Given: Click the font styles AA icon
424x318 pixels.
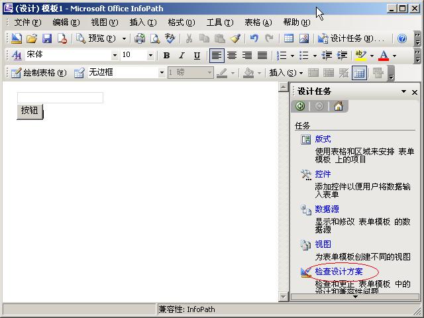Looking at the screenshot, I should pos(17,56).
